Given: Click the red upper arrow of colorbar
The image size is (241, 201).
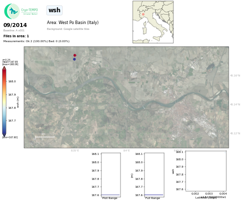Looking at the screenshot, I should [x=4, y=68].
